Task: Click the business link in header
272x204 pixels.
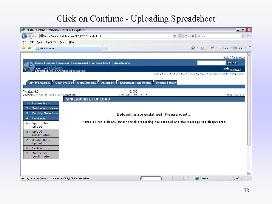Action: coord(64,63)
